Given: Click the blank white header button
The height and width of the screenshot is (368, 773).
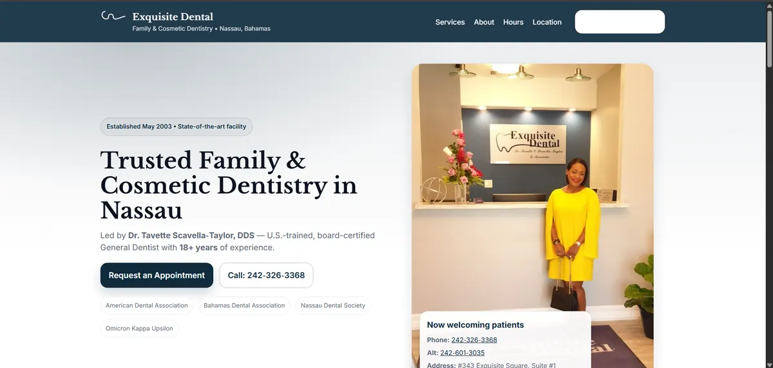Looking at the screenshot, I should [620, 22].
